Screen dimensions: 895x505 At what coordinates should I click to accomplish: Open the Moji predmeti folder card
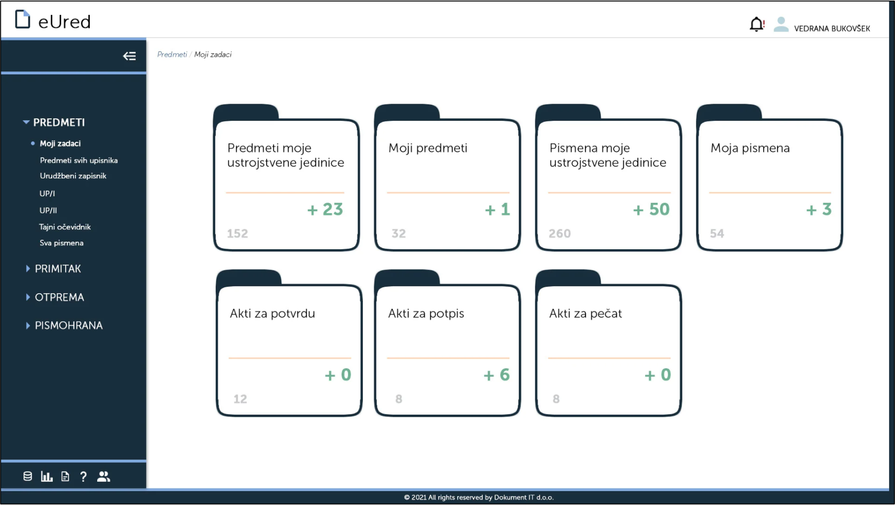tap(447, 184)
